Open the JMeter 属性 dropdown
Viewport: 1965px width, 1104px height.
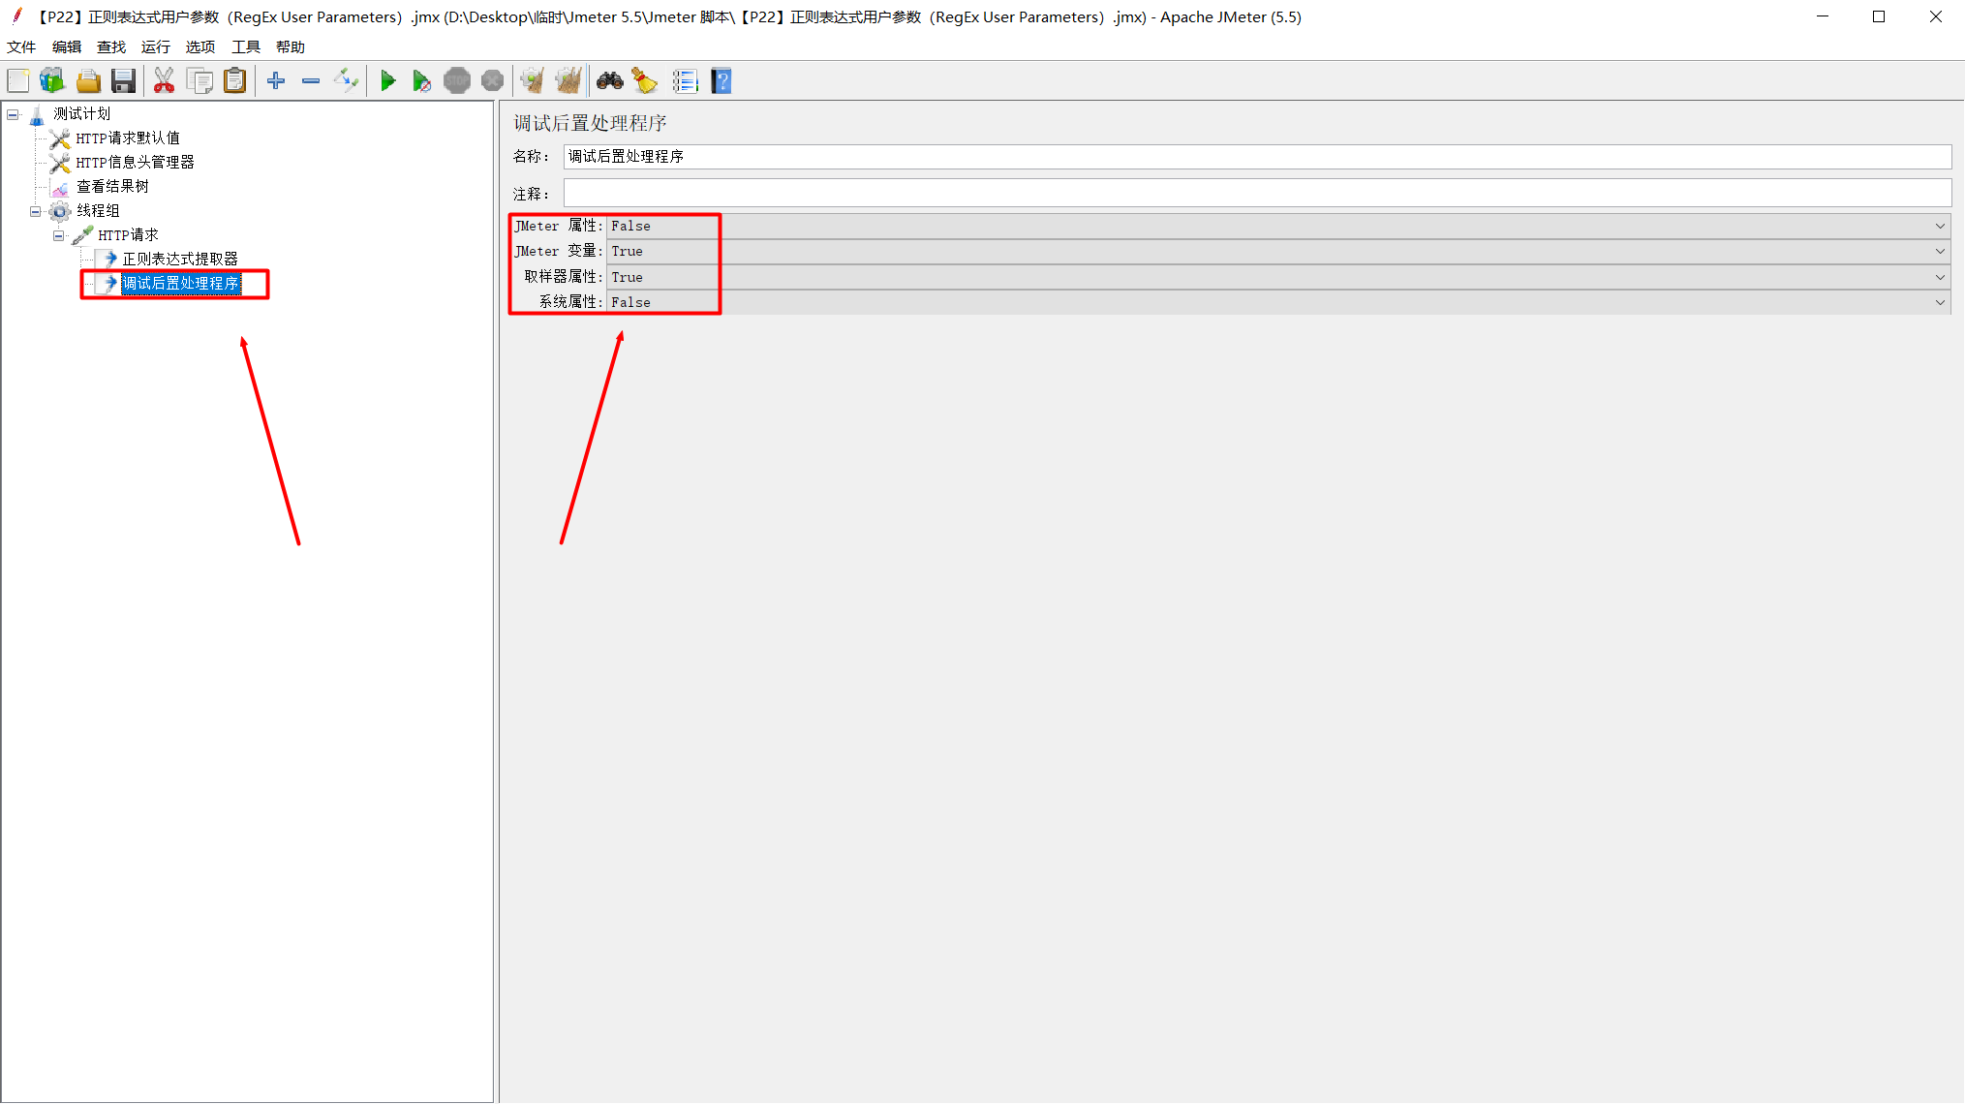(x=1277, y=227)
